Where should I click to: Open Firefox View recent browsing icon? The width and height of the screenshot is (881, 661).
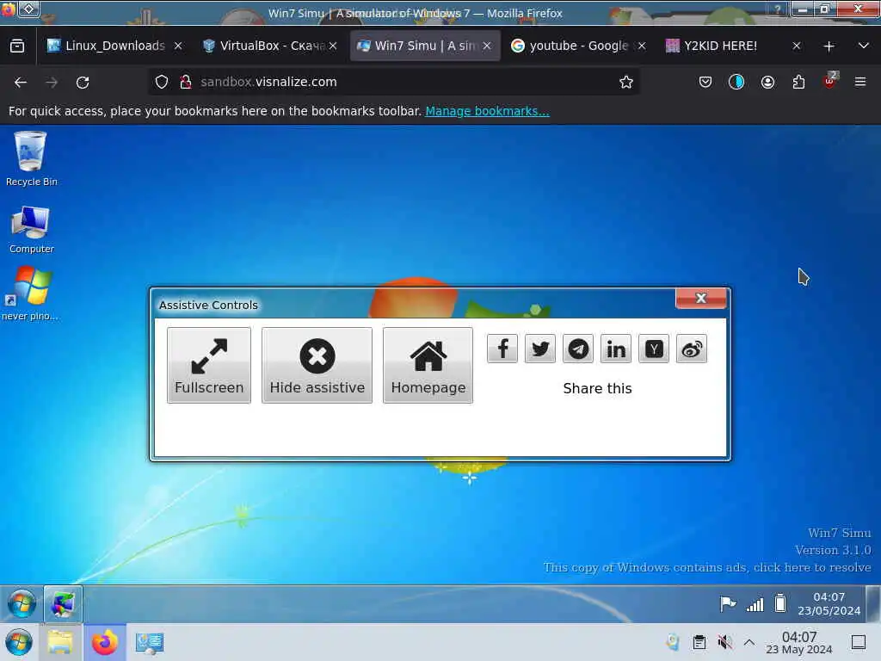point(17,46)
